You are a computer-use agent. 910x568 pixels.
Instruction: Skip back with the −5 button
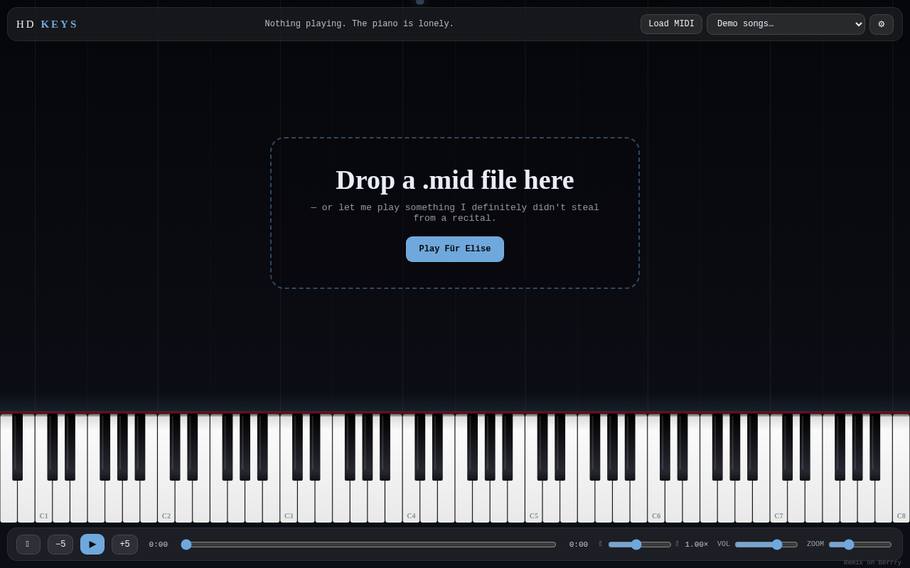60,545
